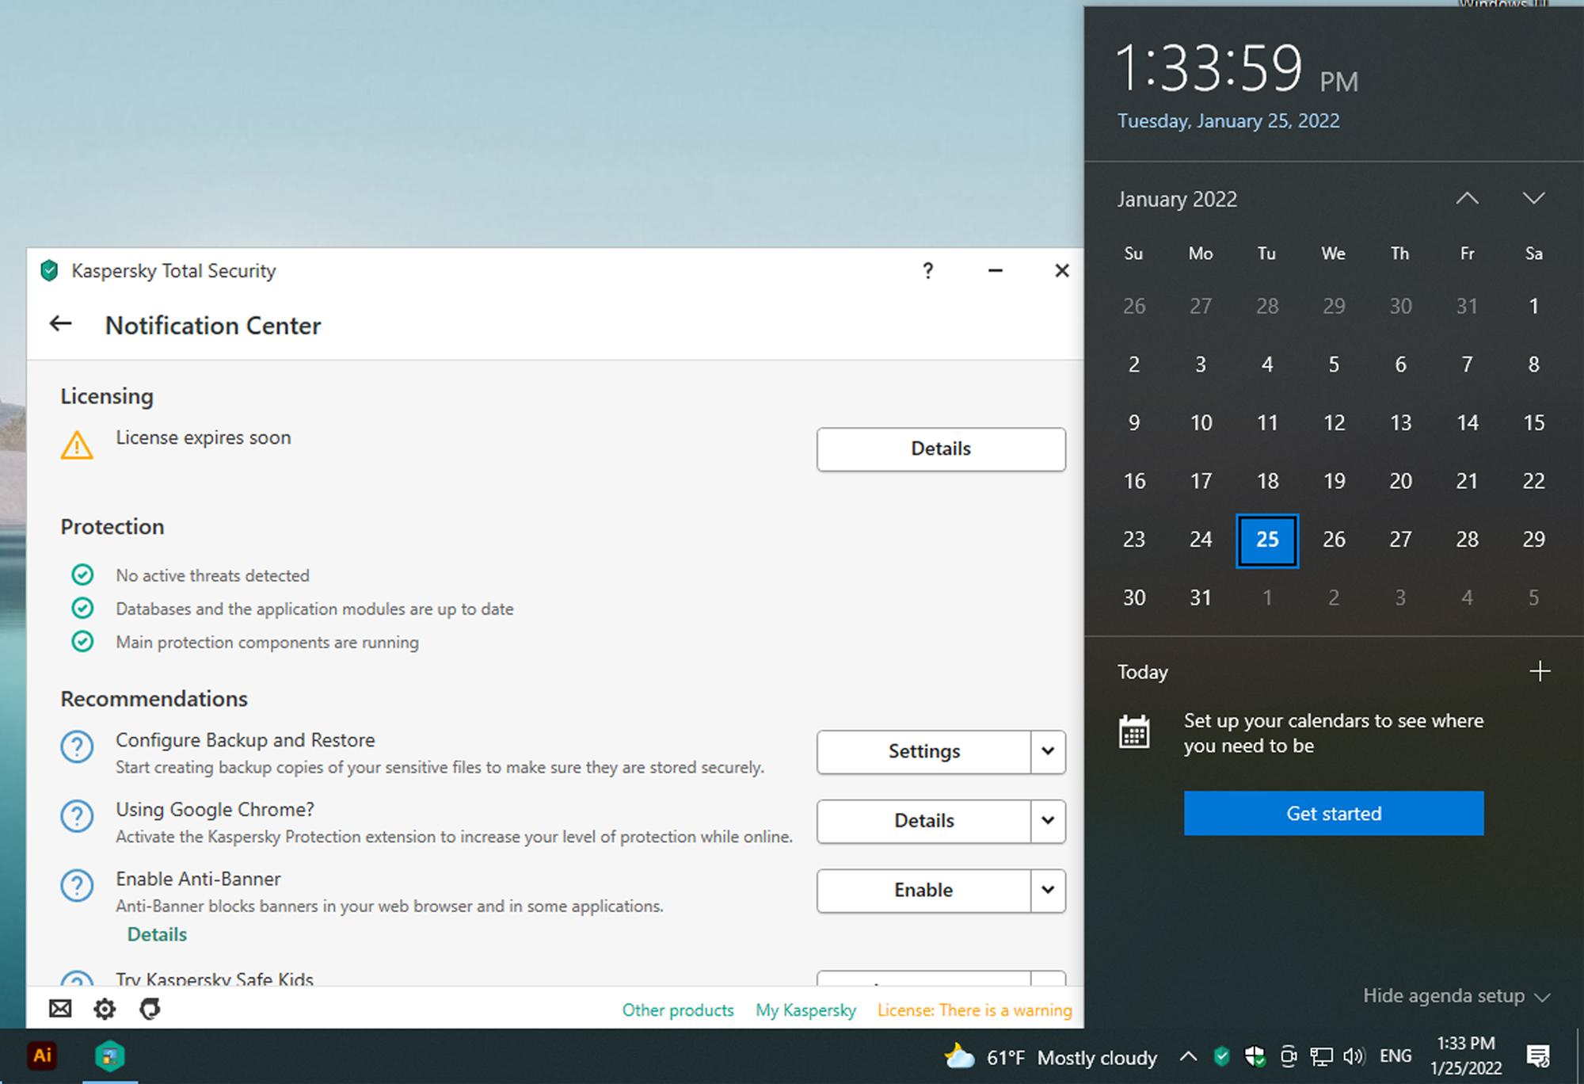The height and width of the screenshot is (1084, 1584).
Task: Select January 8 in the calendar
Action: tap(1533, 365)
